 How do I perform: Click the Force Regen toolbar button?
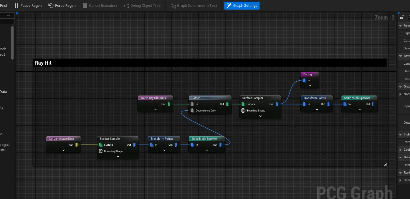(x=62, y=6)
